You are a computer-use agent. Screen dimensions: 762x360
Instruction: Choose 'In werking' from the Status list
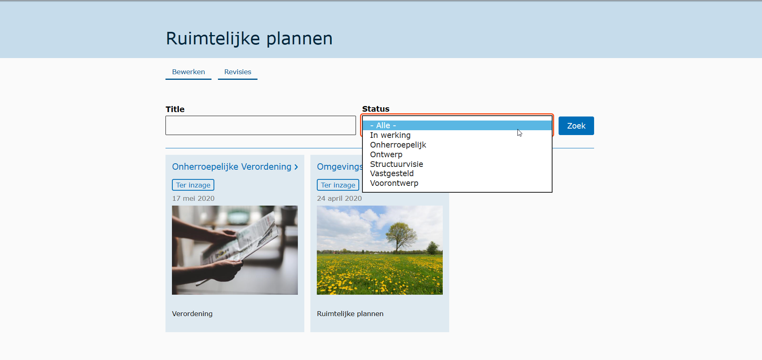390,135
